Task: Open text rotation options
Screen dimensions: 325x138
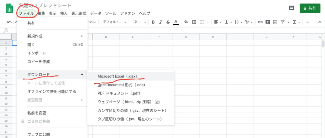Action: coord(248,22)
